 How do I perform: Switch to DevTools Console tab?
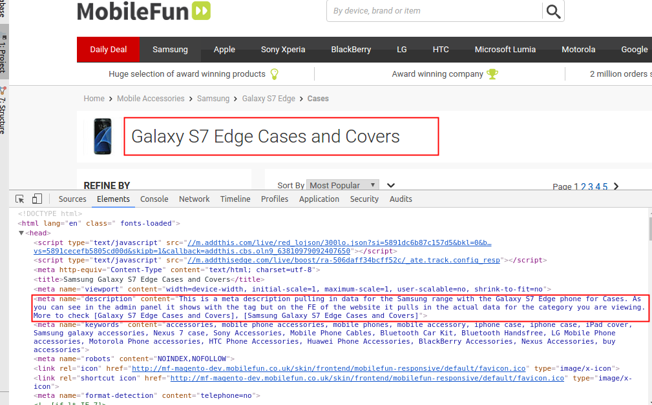coord(154,199)
